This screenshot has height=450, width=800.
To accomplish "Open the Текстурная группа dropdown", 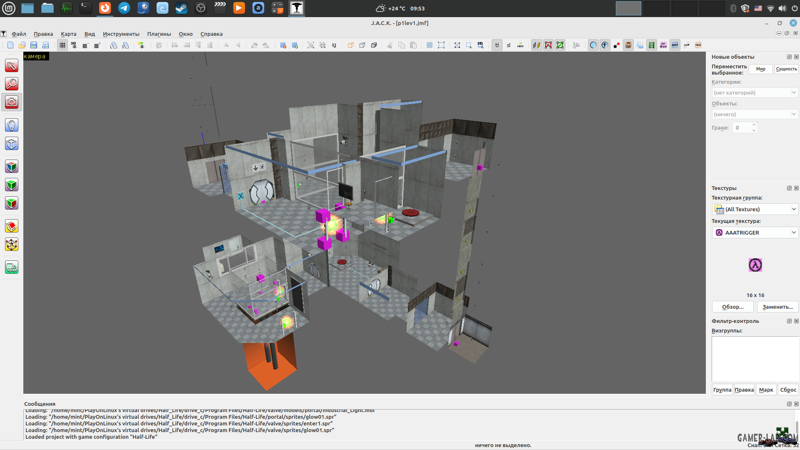I will [x=755, y=209].
